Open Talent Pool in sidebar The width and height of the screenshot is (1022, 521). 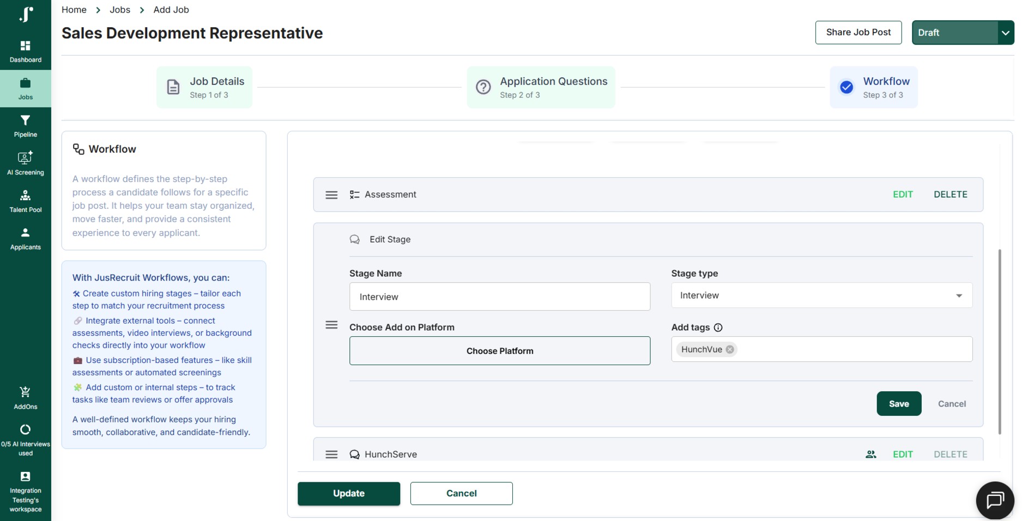click(26, 201)
